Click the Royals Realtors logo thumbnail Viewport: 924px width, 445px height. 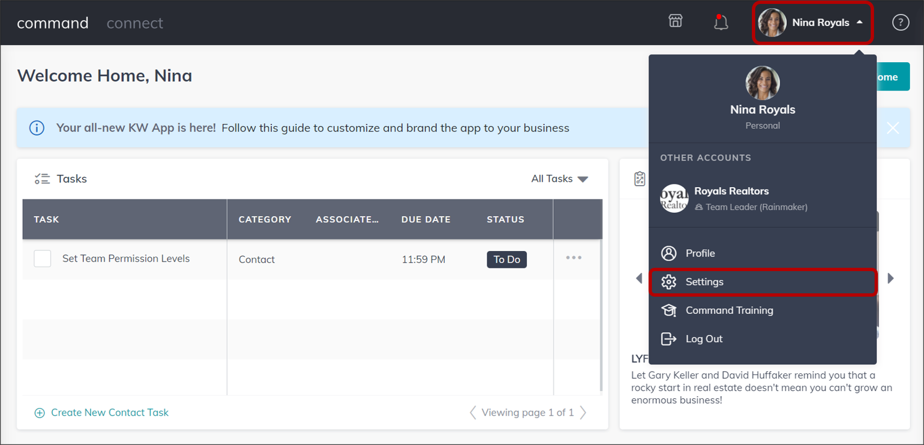674,198
